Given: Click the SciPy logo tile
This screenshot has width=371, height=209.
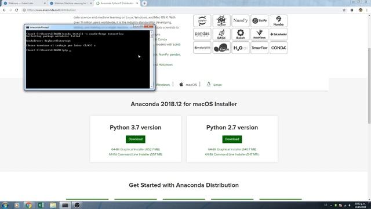Looking at the screenshot, I should (x=259, y=21).
